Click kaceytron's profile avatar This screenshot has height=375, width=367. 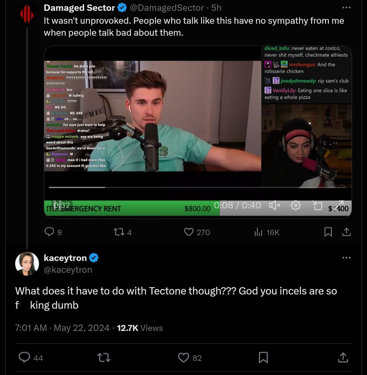point(27,263)
